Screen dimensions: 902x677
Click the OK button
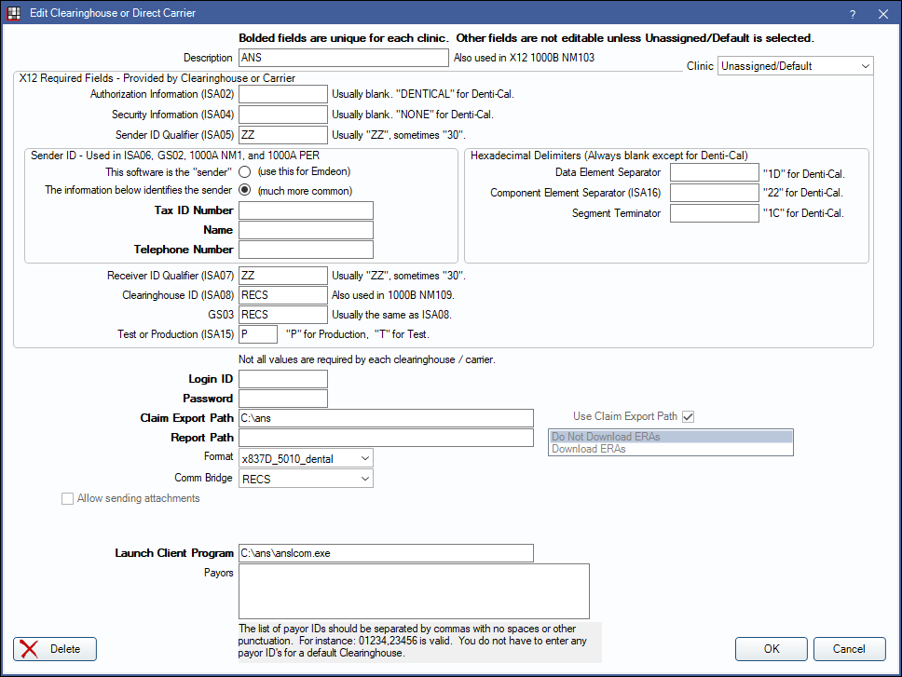[771, 649]
